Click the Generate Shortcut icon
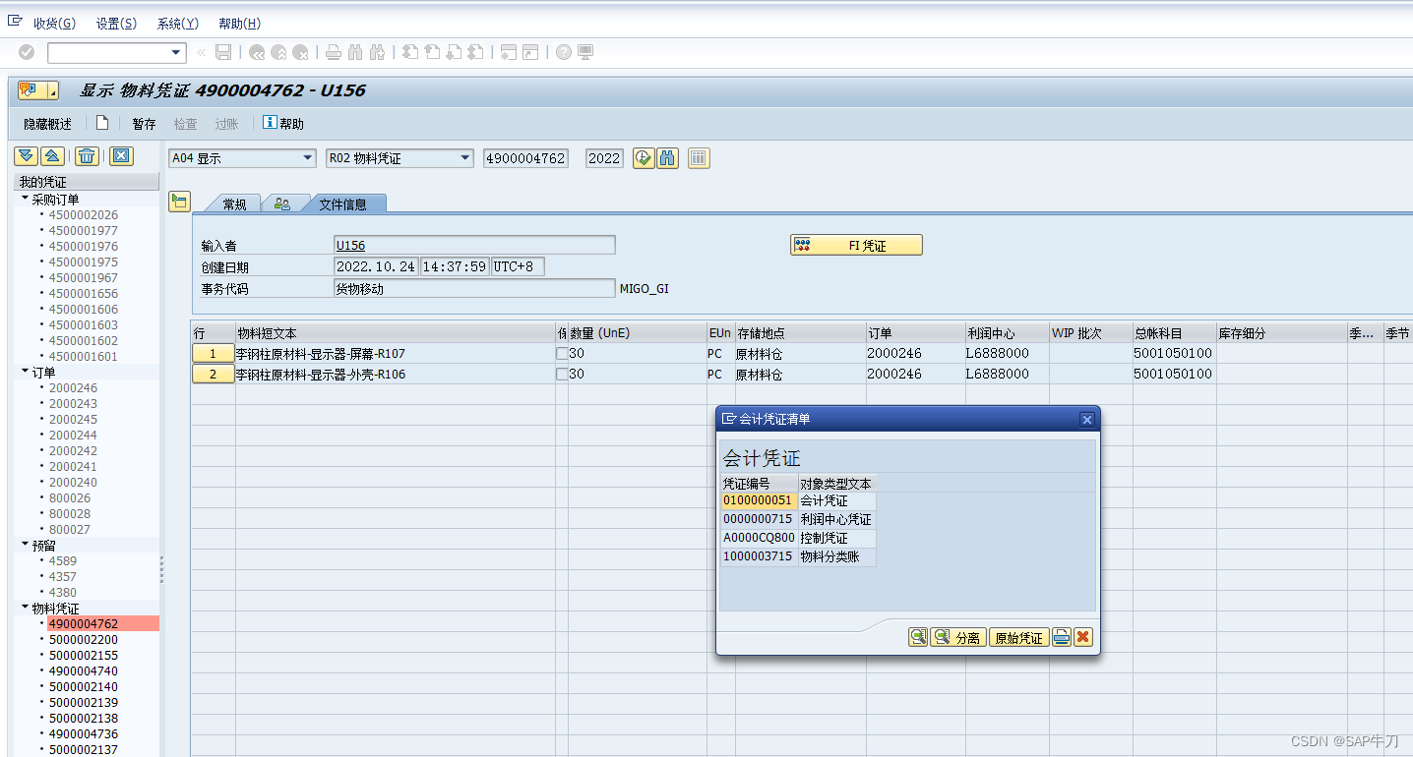The width and height of the screenshot is (1413, 757). click(530, 52)
